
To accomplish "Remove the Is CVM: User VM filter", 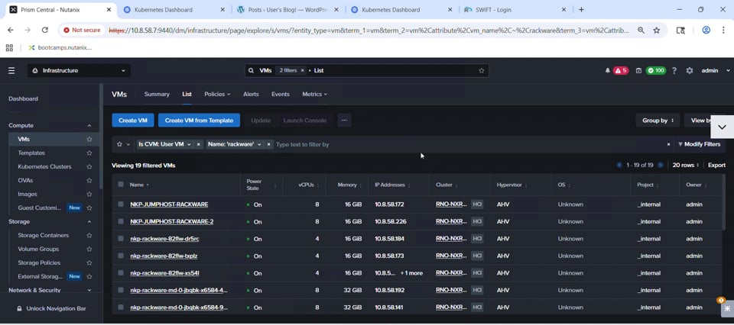I will coord(198,144).
